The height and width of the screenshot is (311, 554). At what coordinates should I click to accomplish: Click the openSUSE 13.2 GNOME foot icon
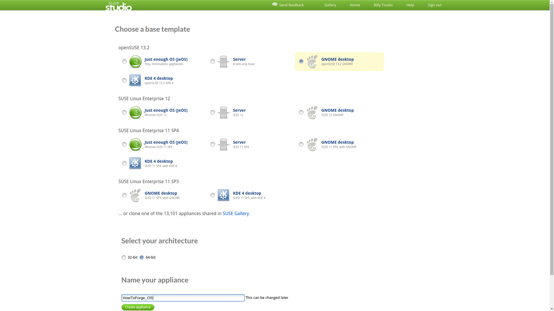[312, 62]
